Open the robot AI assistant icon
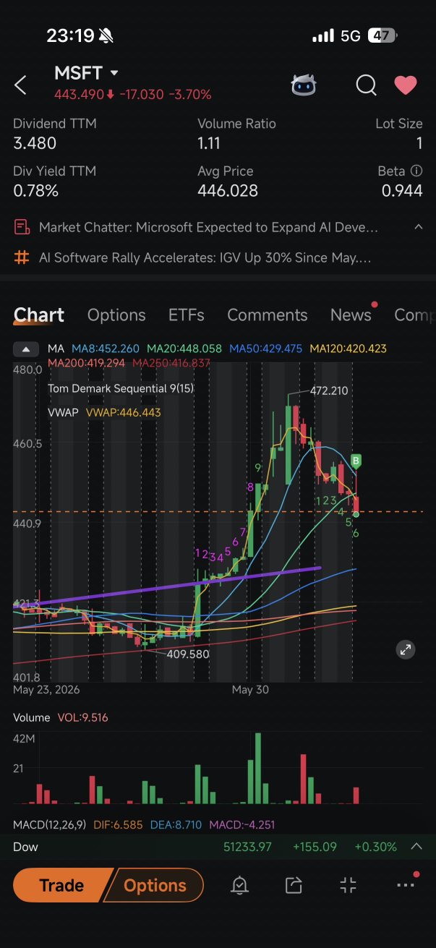 click(304, 85)
